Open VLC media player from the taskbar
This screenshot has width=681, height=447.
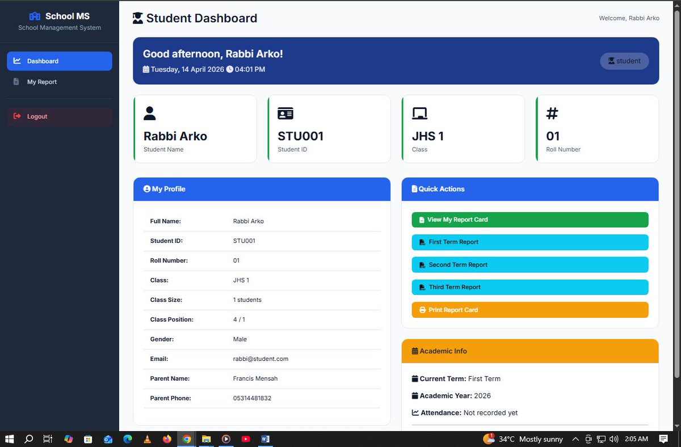pyautogui.click(x=147, y=439)
